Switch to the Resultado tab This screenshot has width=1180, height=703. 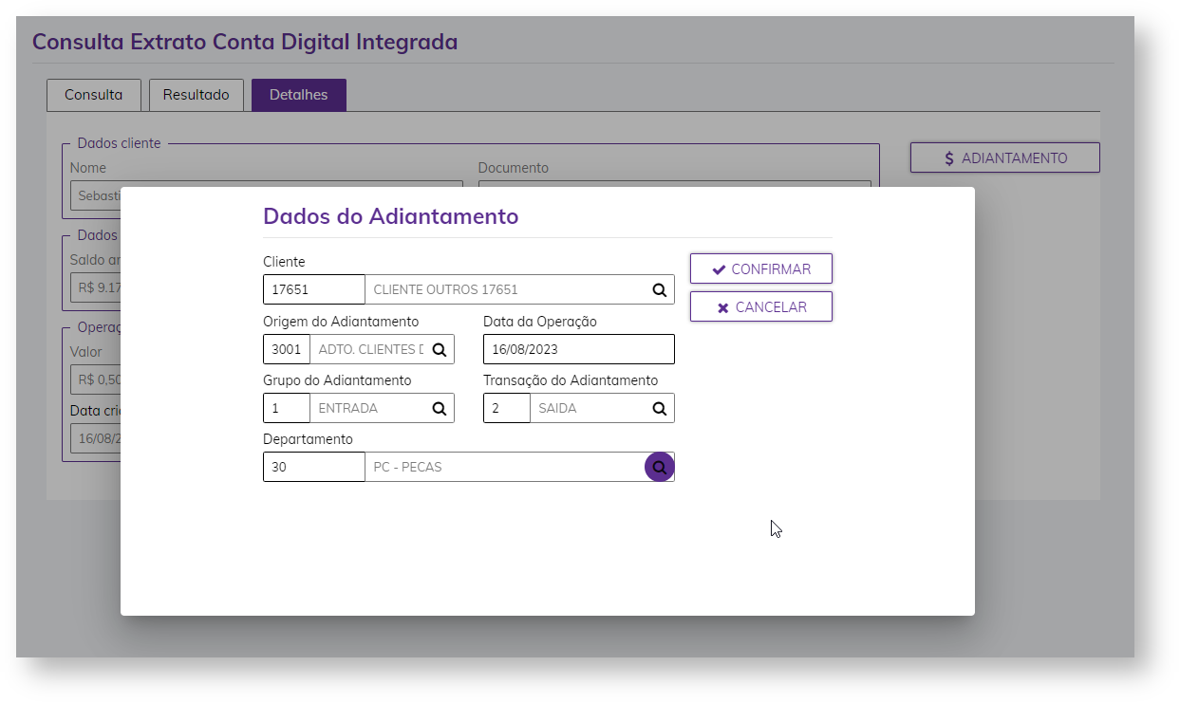coord(197,95)
